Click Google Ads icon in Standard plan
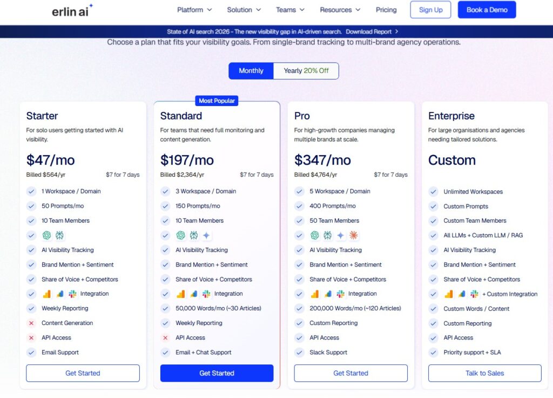Image resolution: width=553 pixels, height=398 pixels. [x=194, y=294]
